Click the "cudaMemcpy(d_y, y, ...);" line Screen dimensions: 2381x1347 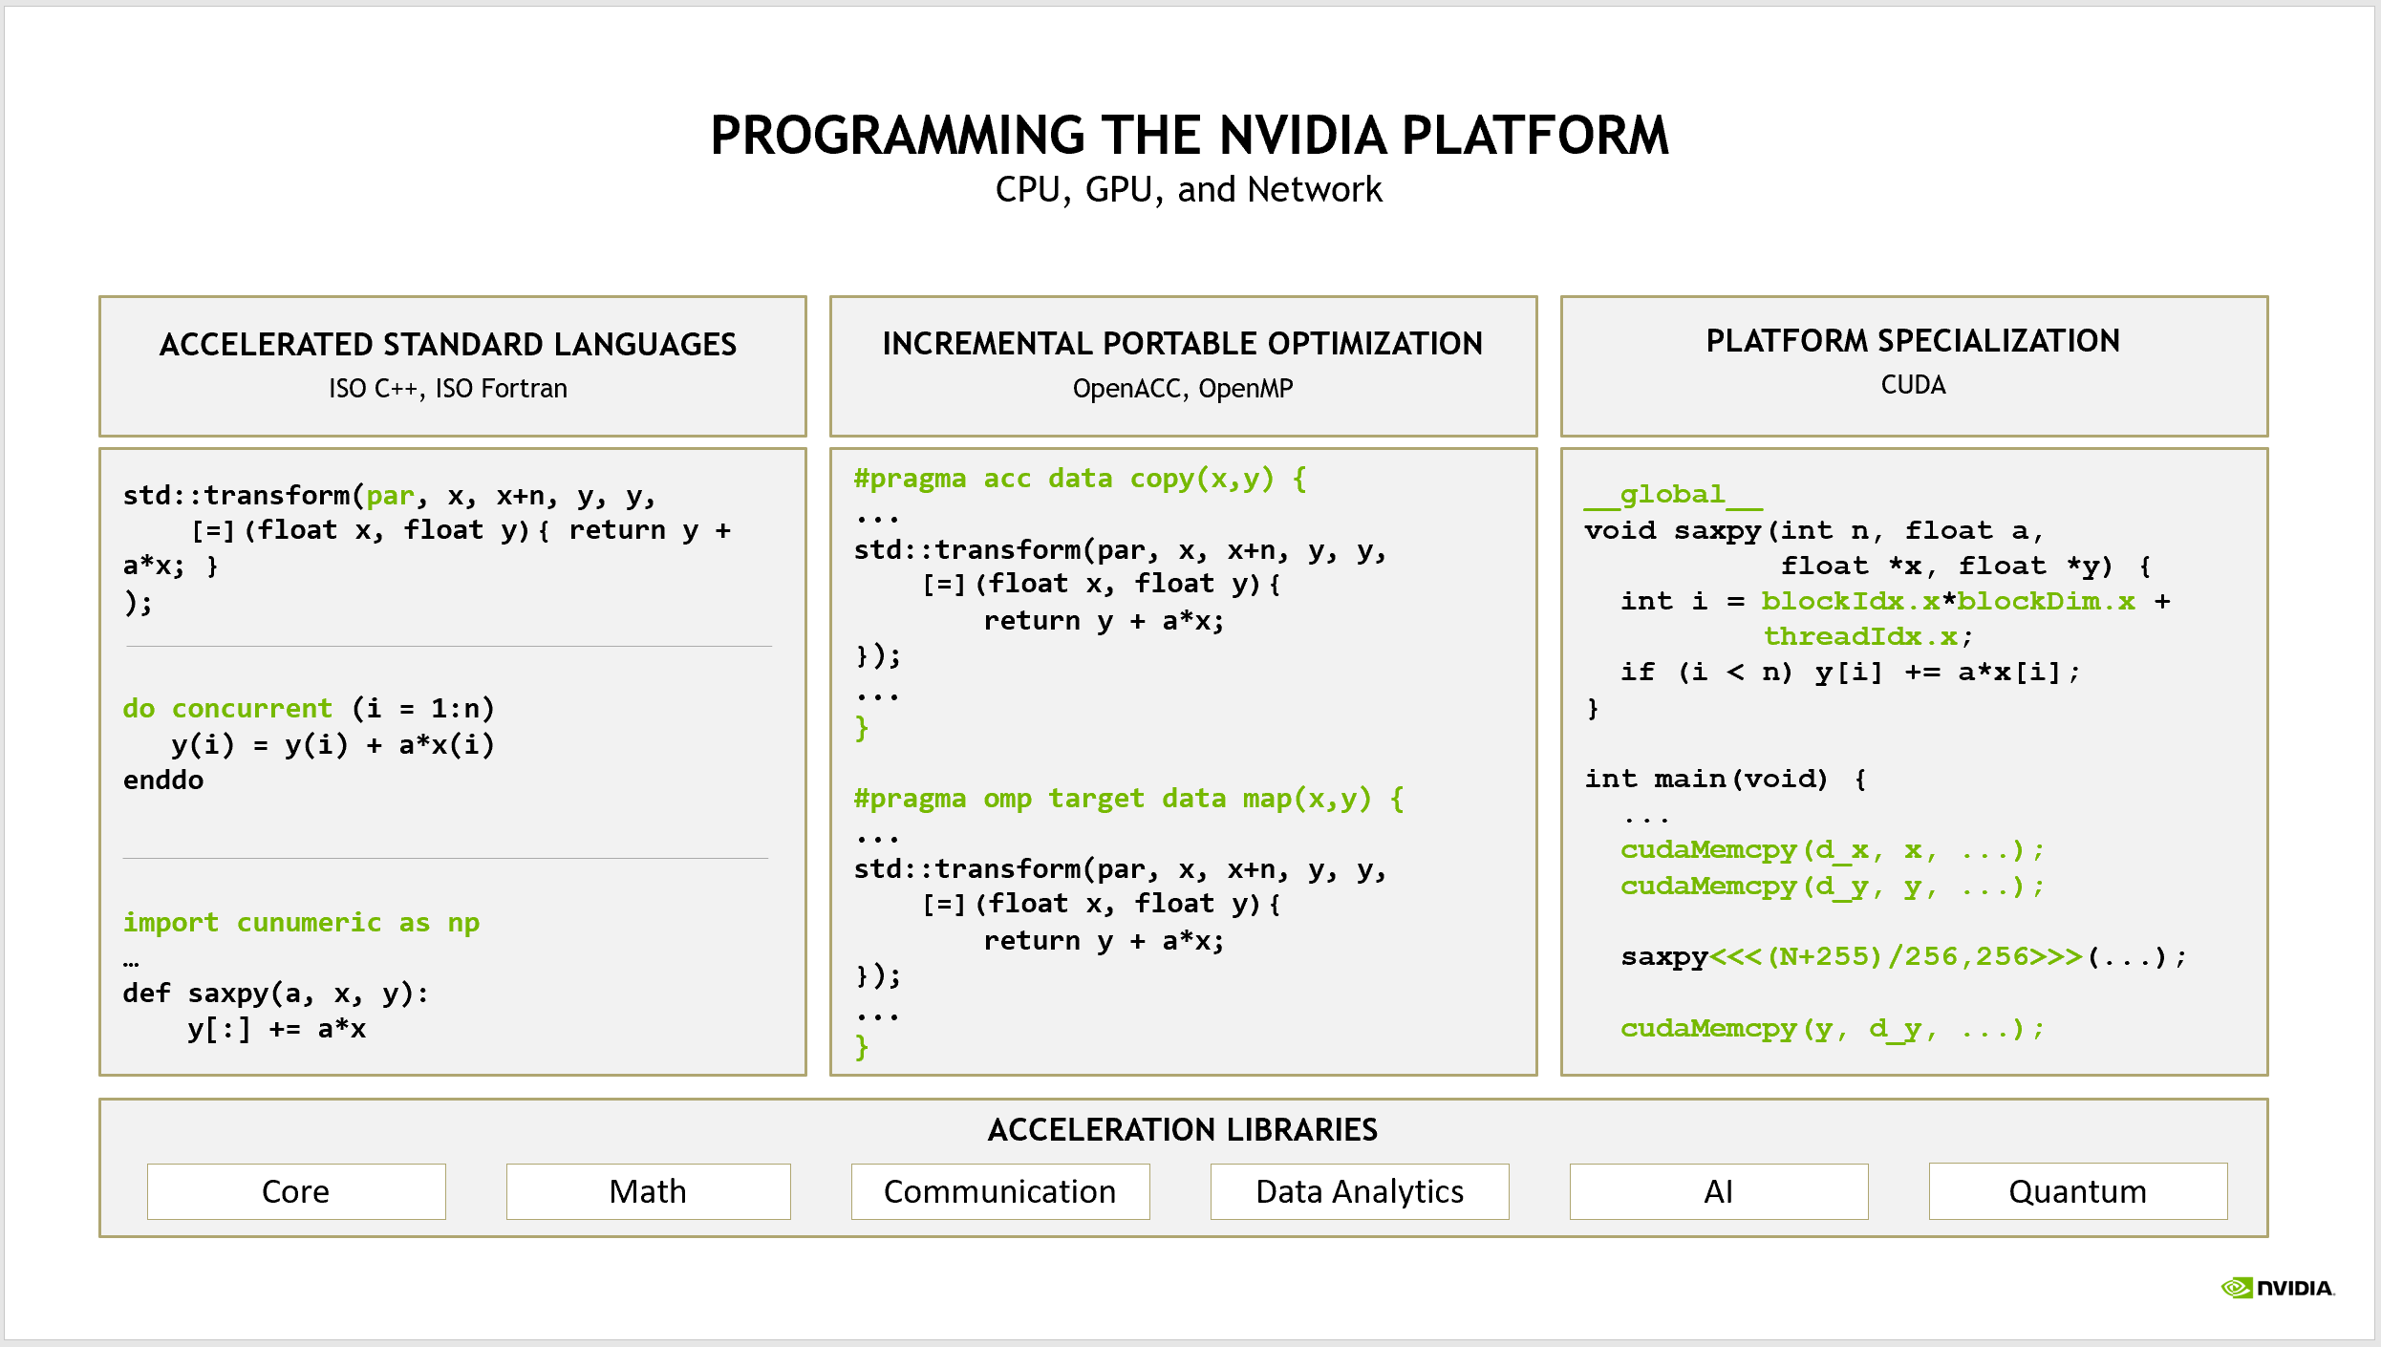tap(1832, 886)
